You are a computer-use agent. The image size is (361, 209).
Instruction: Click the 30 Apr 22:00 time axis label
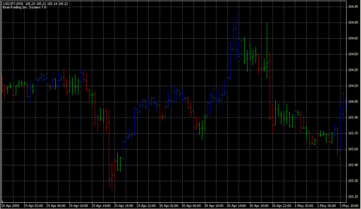[x=281, y=205]
